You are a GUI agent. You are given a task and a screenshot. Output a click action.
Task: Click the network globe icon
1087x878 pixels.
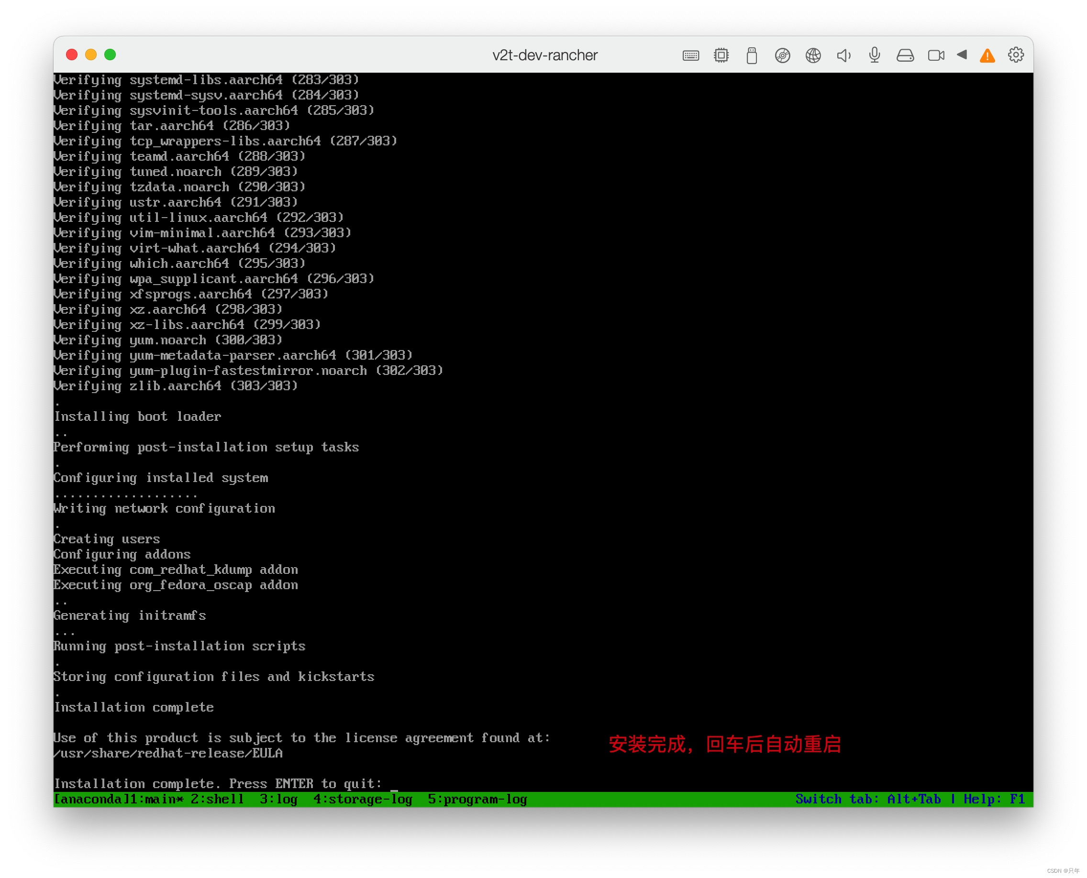coord(813,55)
